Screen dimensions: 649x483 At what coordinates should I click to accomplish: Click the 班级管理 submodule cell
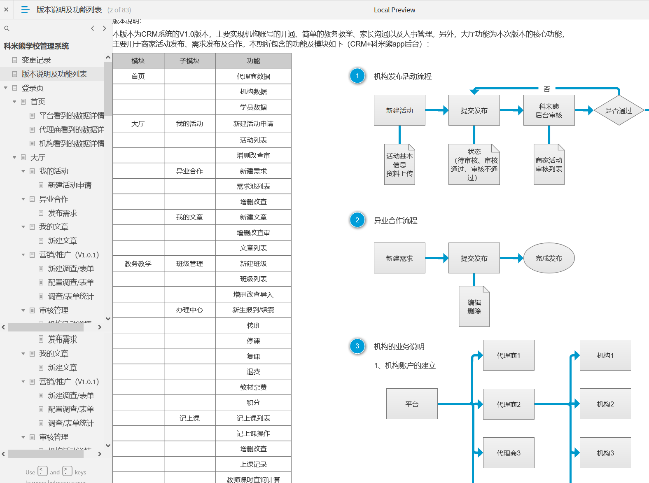[x=190, y=264]
